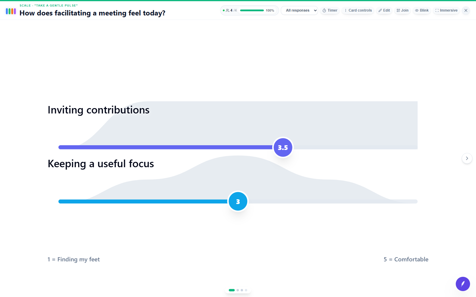This screenshot has height=297, width=476.
Task: Click the colorful bars app logo
Action: click(11, 11)
